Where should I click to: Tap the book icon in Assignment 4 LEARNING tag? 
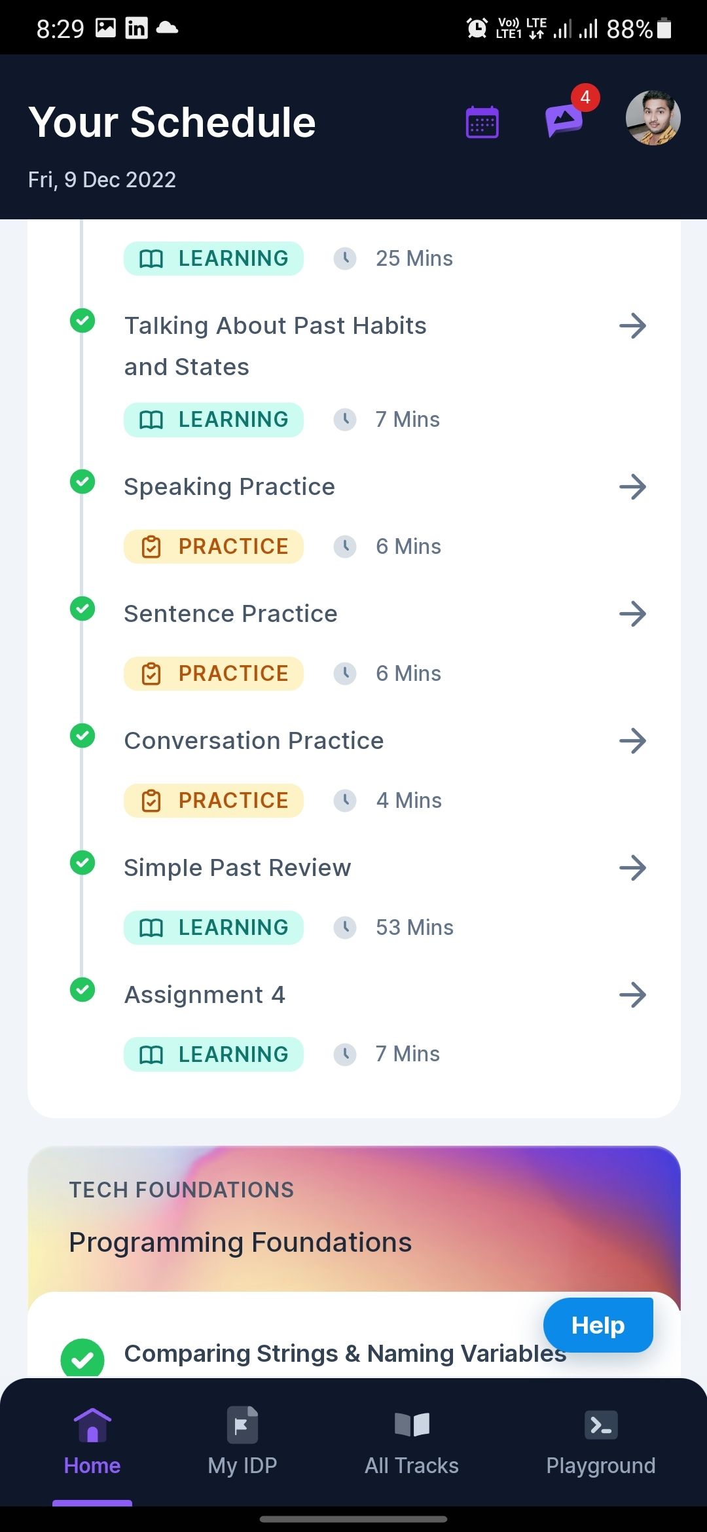pyautogui.click(x=151, y=1055)
